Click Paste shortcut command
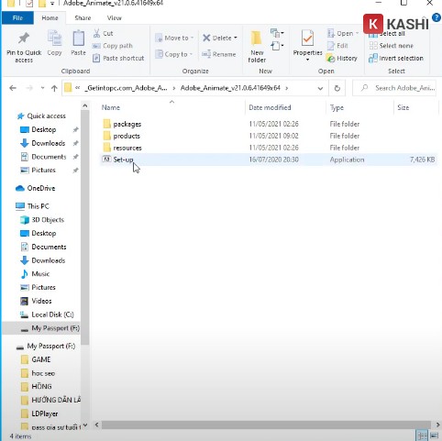Viewport: 442px width, 441px height. tap(118, 58)
